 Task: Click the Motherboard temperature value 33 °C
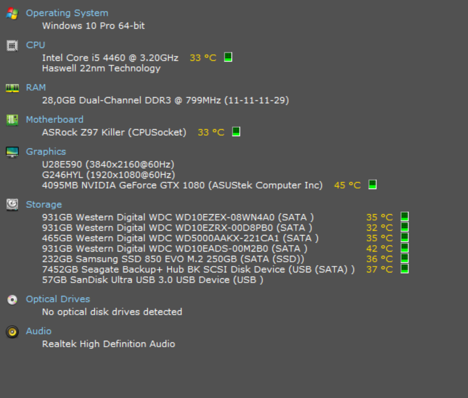click(x=211, y=132)
